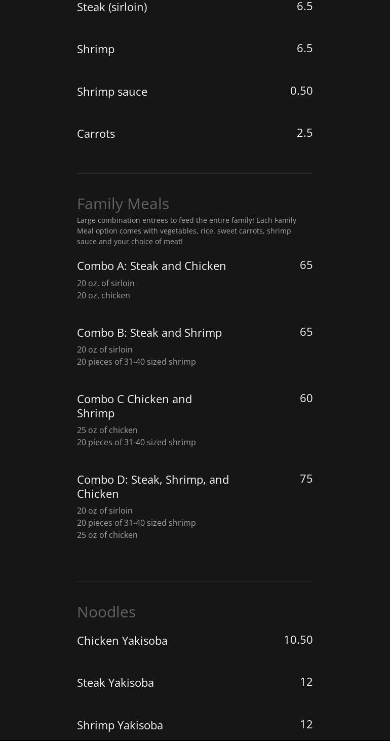Click the 60 price for Combo C
The height and width of the screenshot is (741, 390).
[x=306, y=398]
